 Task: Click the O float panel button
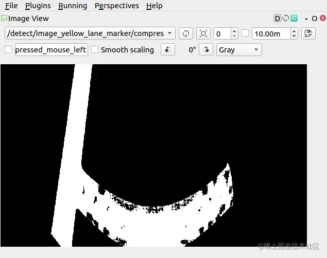[315, 19]
